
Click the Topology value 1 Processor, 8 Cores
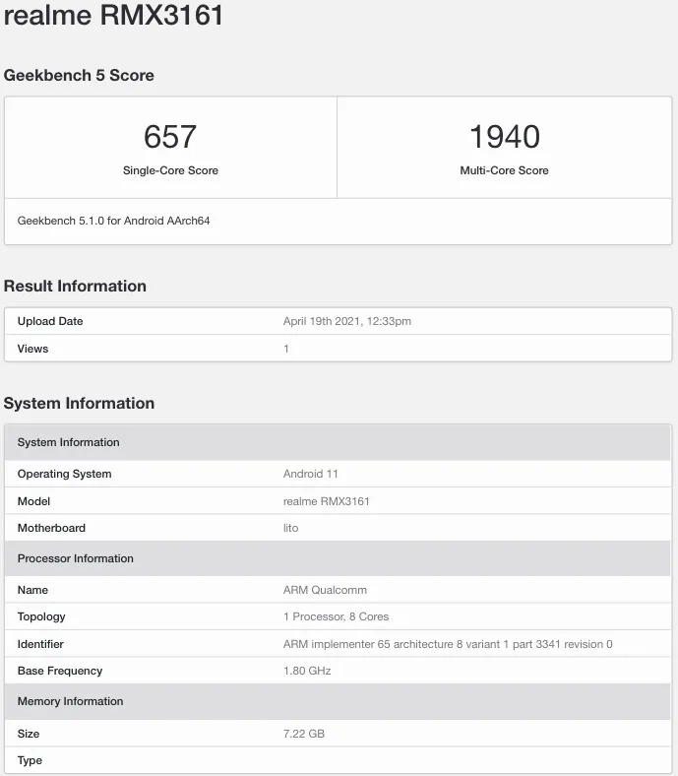(336, 616)
